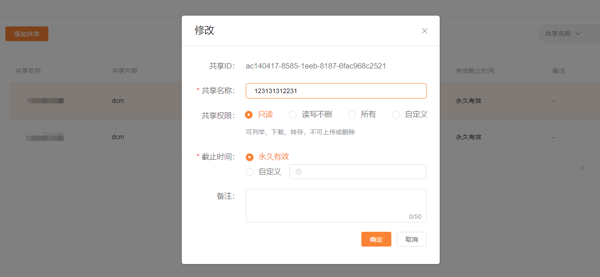The height and width of the screenshot is (277, 600).
Task: Focus the 备注 textarea
Action: tap(336, 205)
